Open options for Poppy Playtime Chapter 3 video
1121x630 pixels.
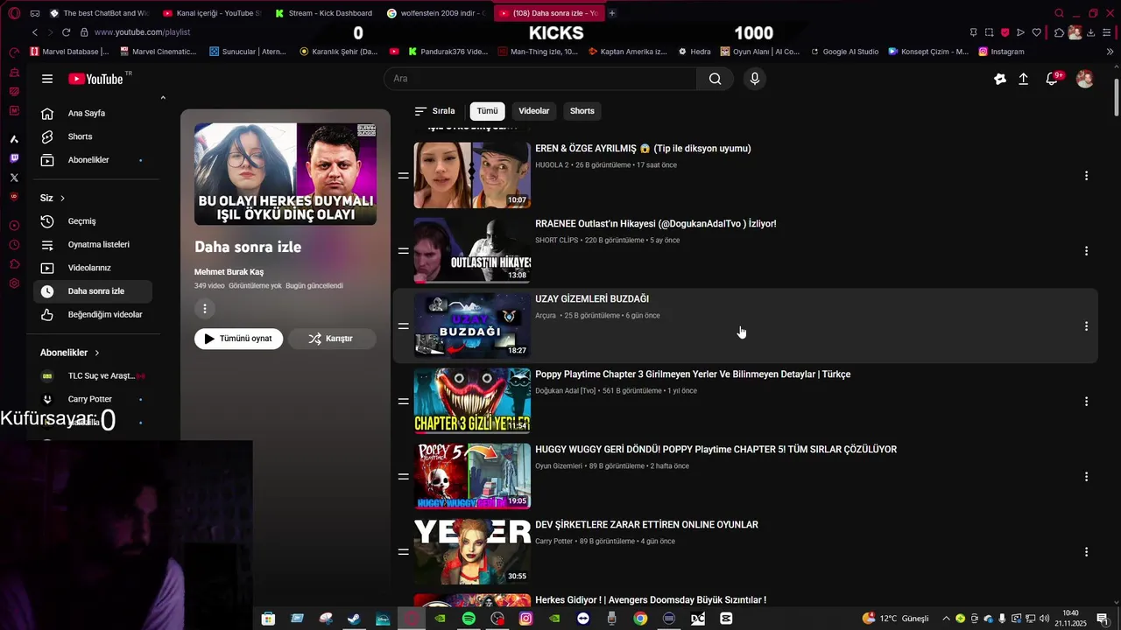click(1086, 402)
